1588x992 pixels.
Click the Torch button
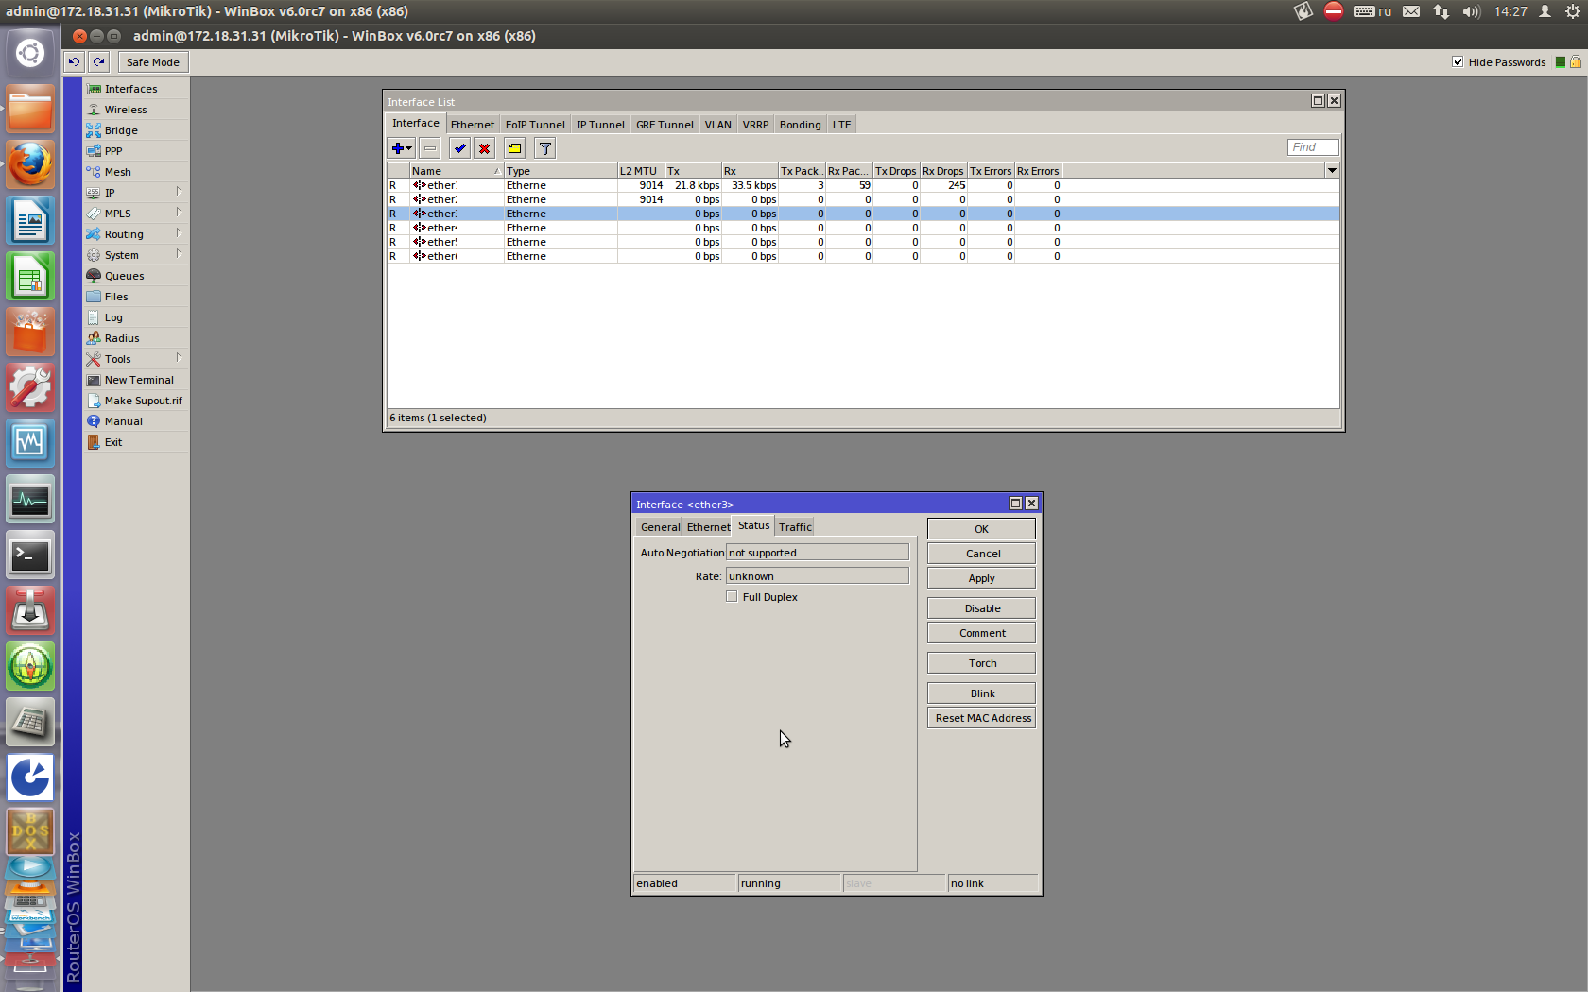click(x=980, y=662)
